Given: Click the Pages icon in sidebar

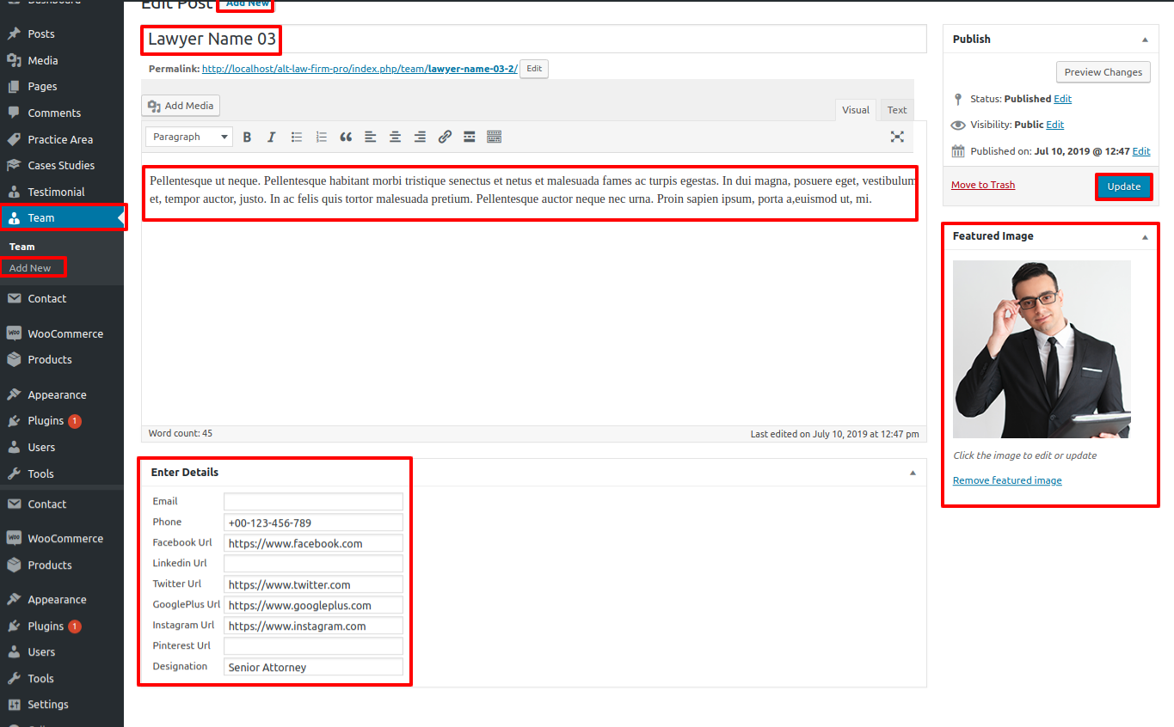Looking at the screenshot, I should coord(14,87).
